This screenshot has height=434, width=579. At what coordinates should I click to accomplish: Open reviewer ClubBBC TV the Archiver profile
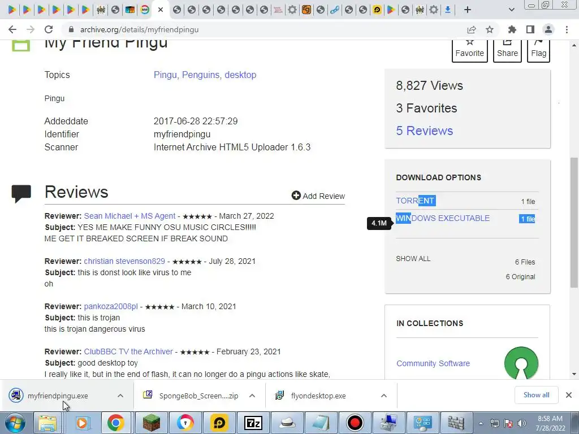(x=128, y=351)
